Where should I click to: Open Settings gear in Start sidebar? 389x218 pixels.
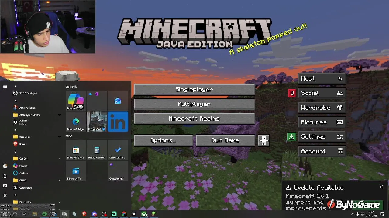point(5,195)
